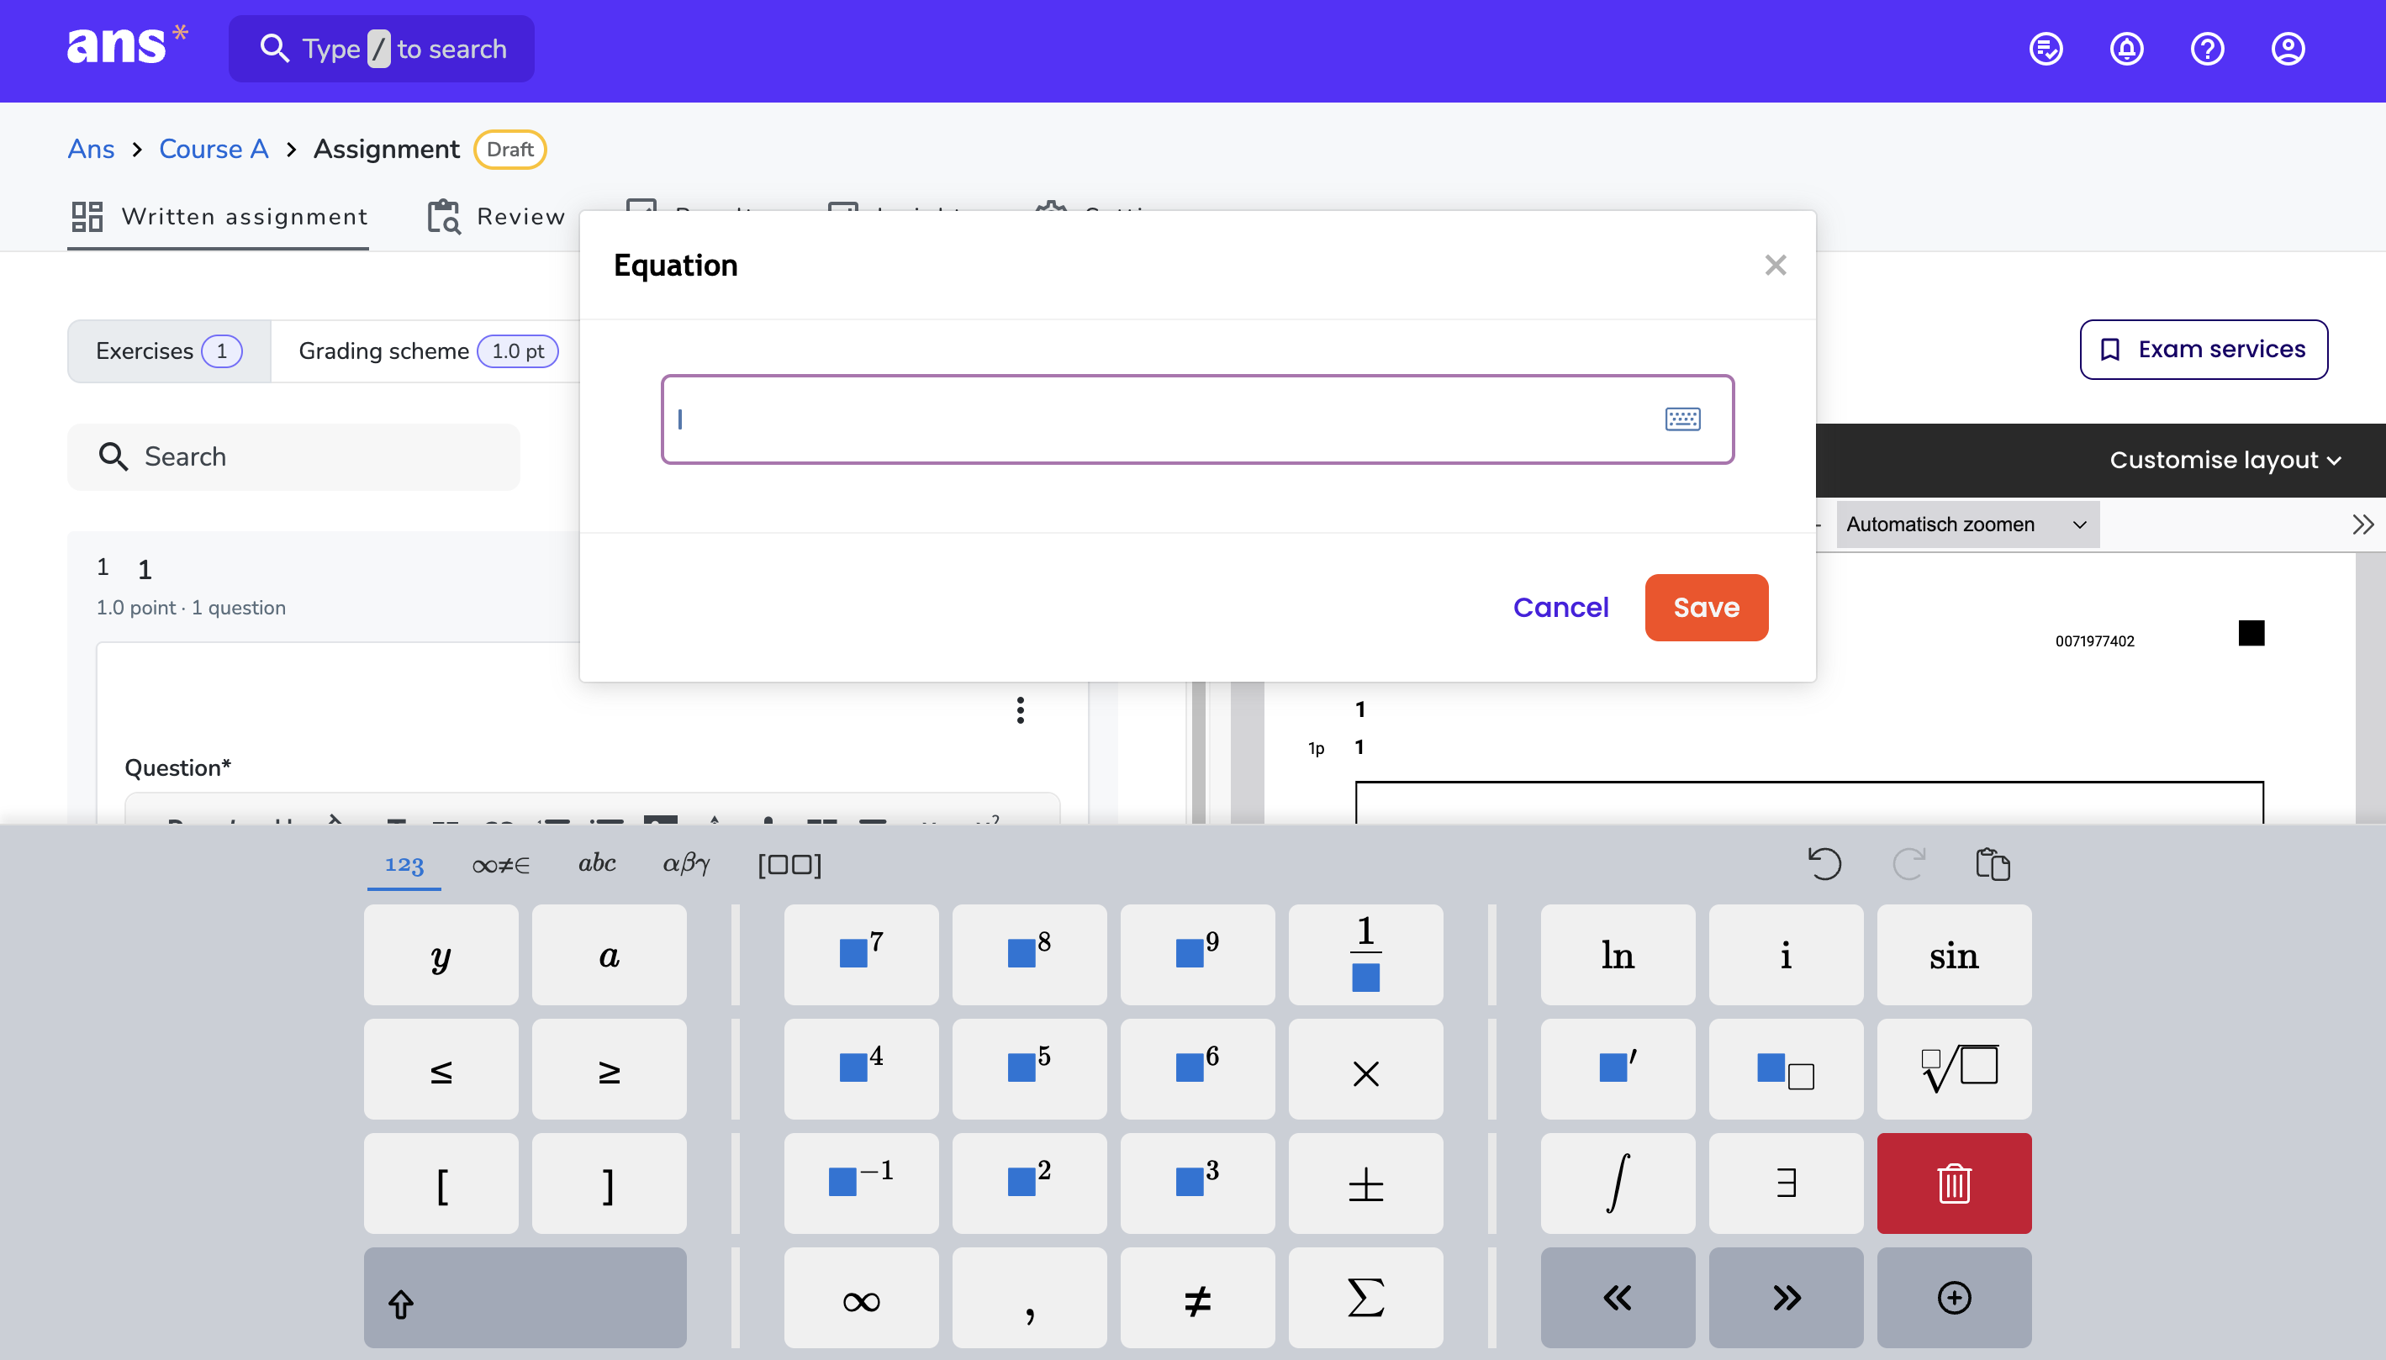The width and height of the screenshot is (2386, 1360).
Task: Insert the greater-than-or-equal symbol
Action: (x=610, y=1069)
